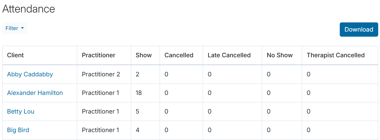The width and height of the screenshot is (380, 140).
Task: Open the Filter dropdown
Action: tap(15, 28)
